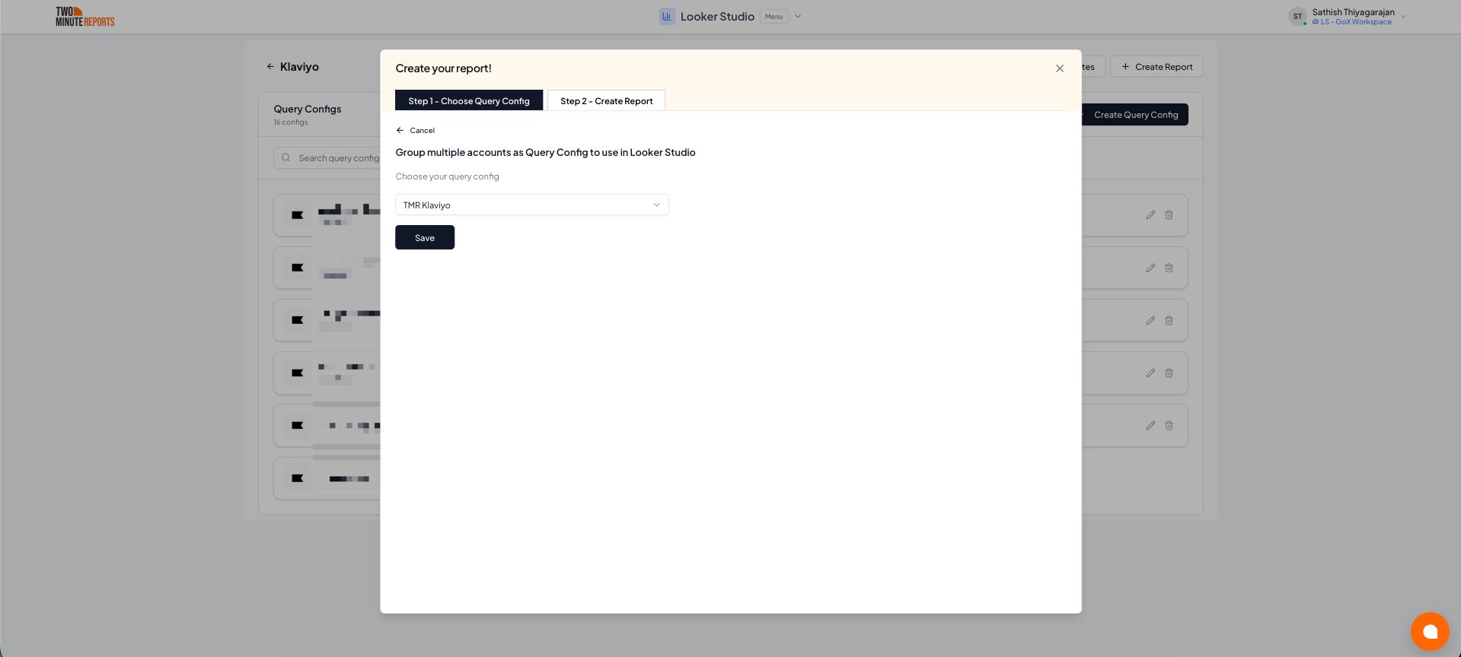Delete the fourth query config row
This screenshot has height=657, width=1461.
1169,373
